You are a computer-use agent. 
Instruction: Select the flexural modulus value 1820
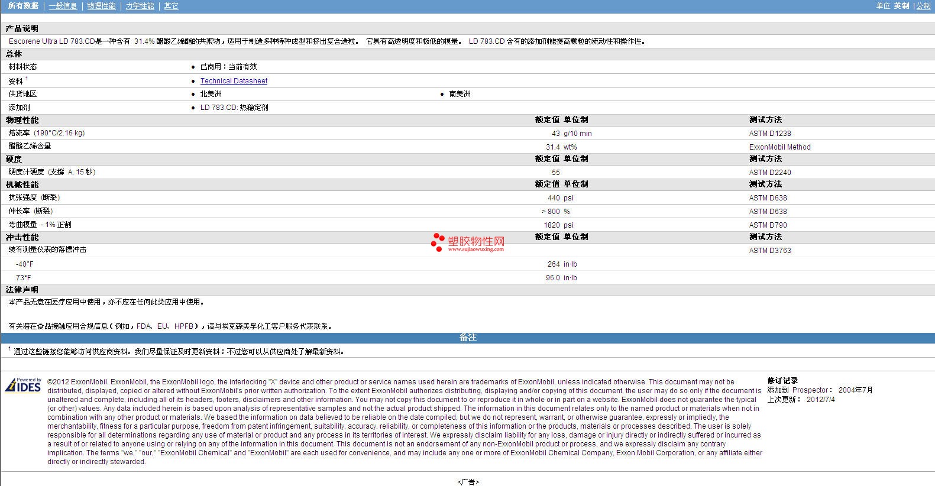(x=552, y=225)
